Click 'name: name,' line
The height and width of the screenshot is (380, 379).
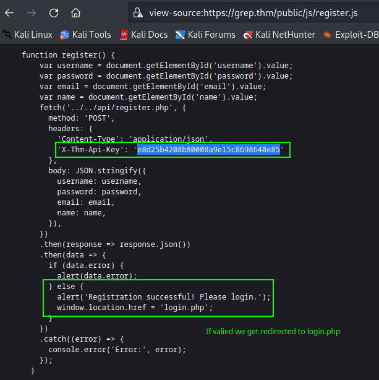(82, 213)
